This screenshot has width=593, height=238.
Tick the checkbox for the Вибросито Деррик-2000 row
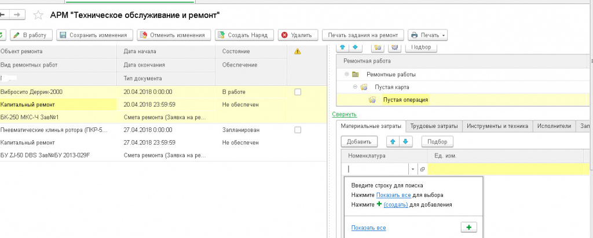pyautogui.click(x=298, y=91)
